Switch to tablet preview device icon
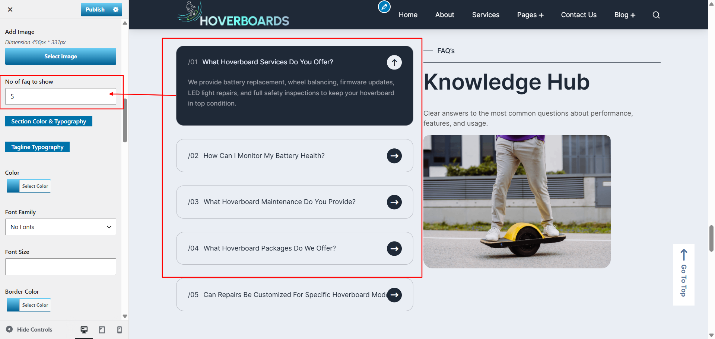This screenshot has width=715, height=339. (x=102, y=330)
